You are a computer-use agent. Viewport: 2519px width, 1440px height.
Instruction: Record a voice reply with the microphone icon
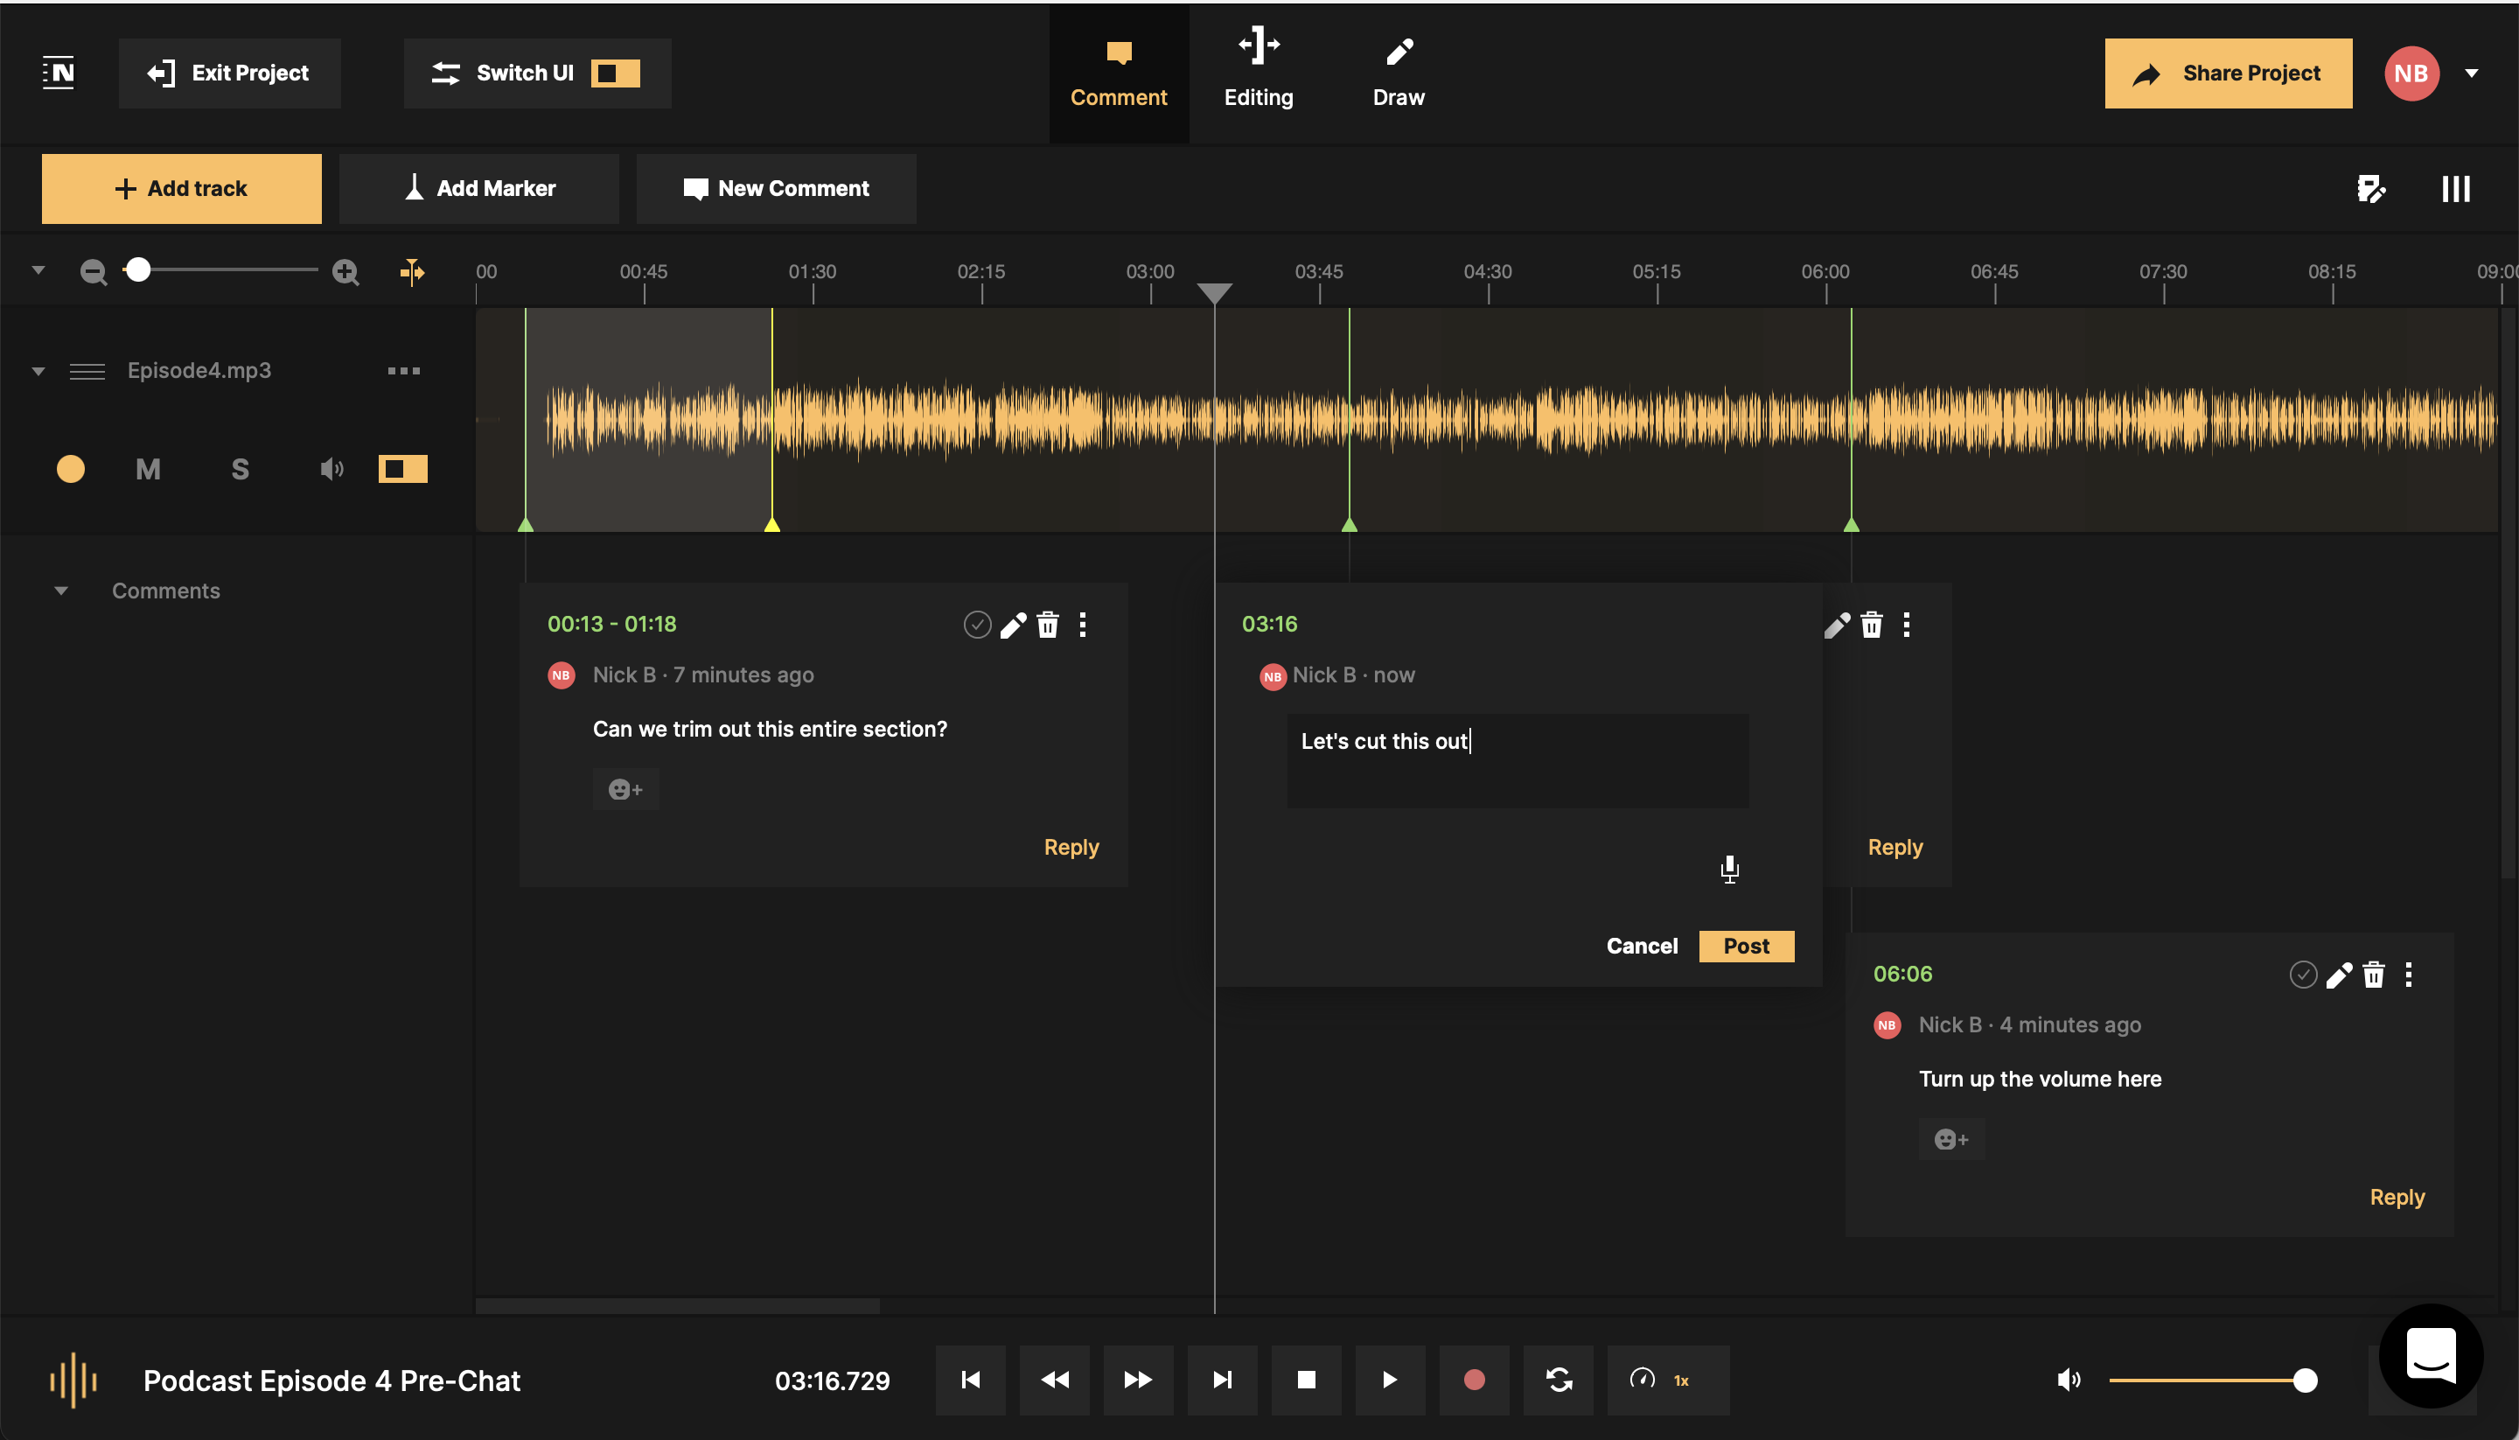(x=1729, y=870)
